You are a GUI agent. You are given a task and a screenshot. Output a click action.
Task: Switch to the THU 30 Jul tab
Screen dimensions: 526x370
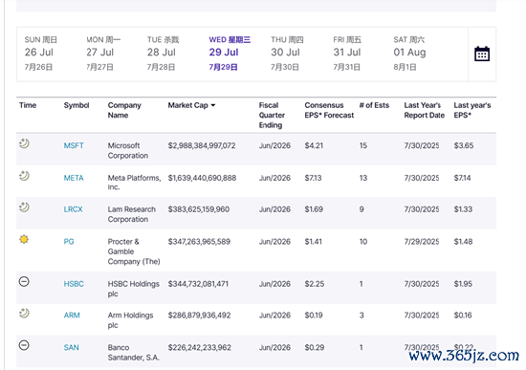[287, 53]
